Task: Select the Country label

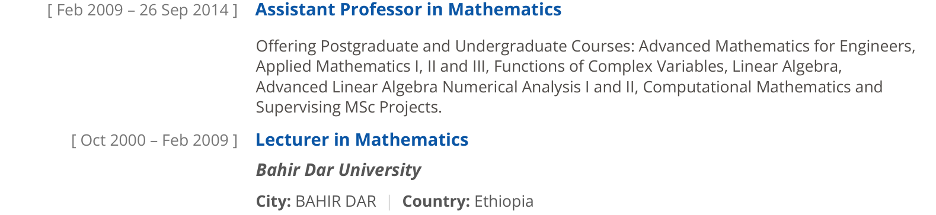Action: coord(436,201)
